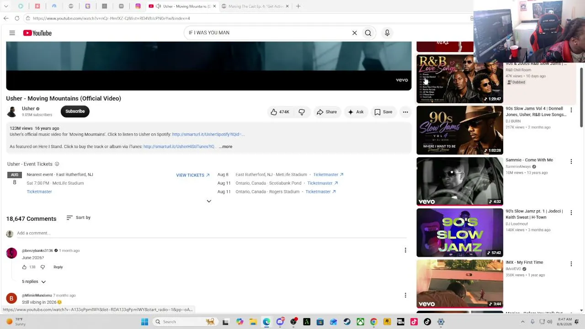
Task: Dislike the 'June 2026?' comment
Action: point(43,267)
